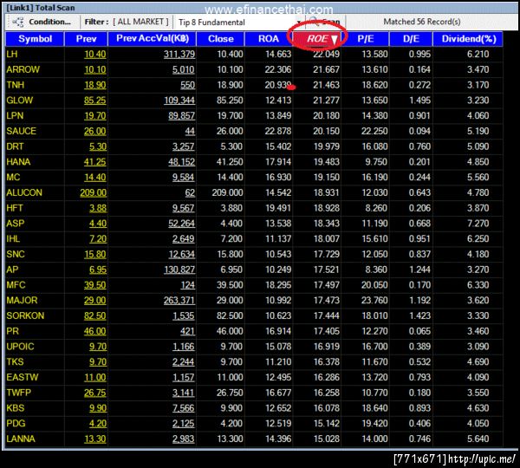Screen dimensions: 520x468
Task: Sort by the ROE column header
Action: click(x=317, y=39)
